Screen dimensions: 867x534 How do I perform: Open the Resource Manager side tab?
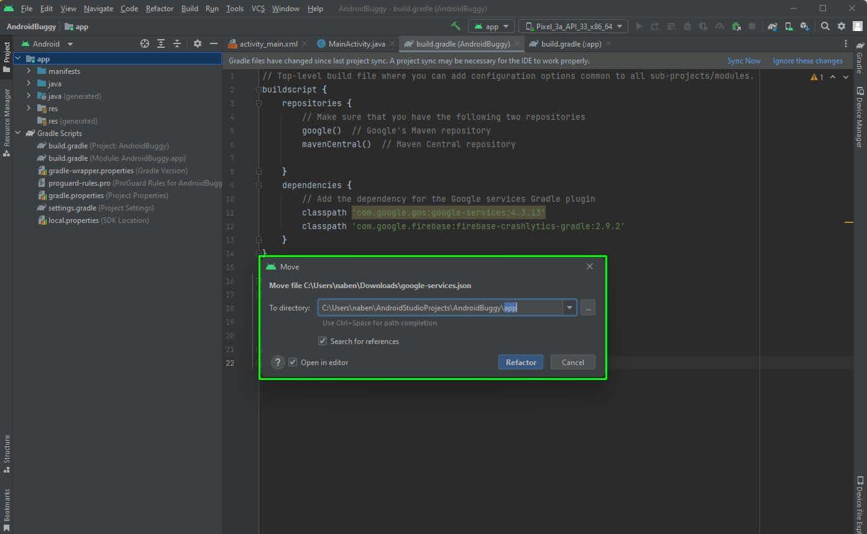[7, 122]
